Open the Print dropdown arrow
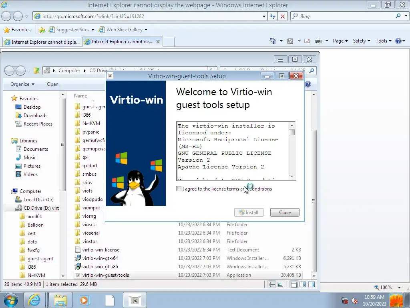 pyautogui.click(x=327, y=41)
